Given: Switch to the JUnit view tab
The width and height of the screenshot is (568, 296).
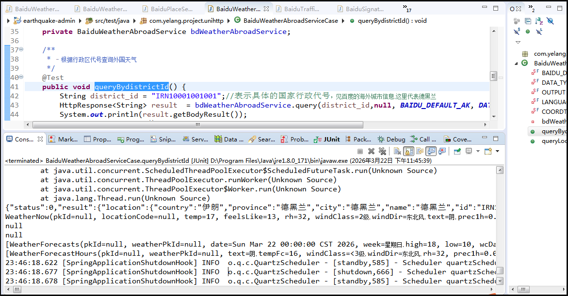Looking at the screenshot, I should click(327, 139).
